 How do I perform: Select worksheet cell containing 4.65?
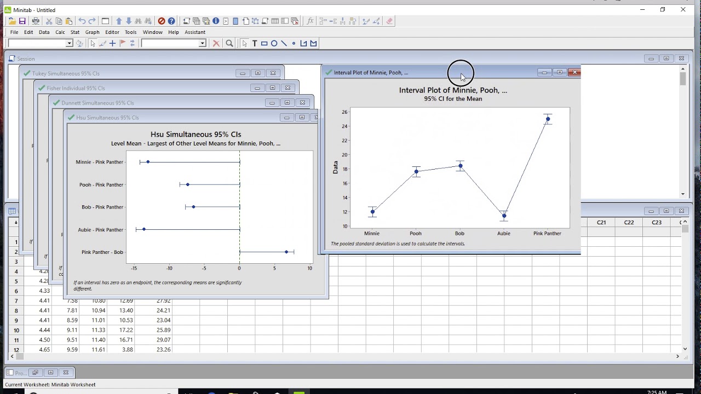(37, 350)
